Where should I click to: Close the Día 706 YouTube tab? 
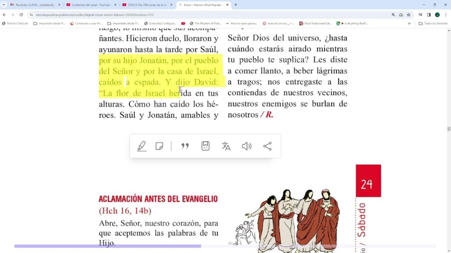171,5
